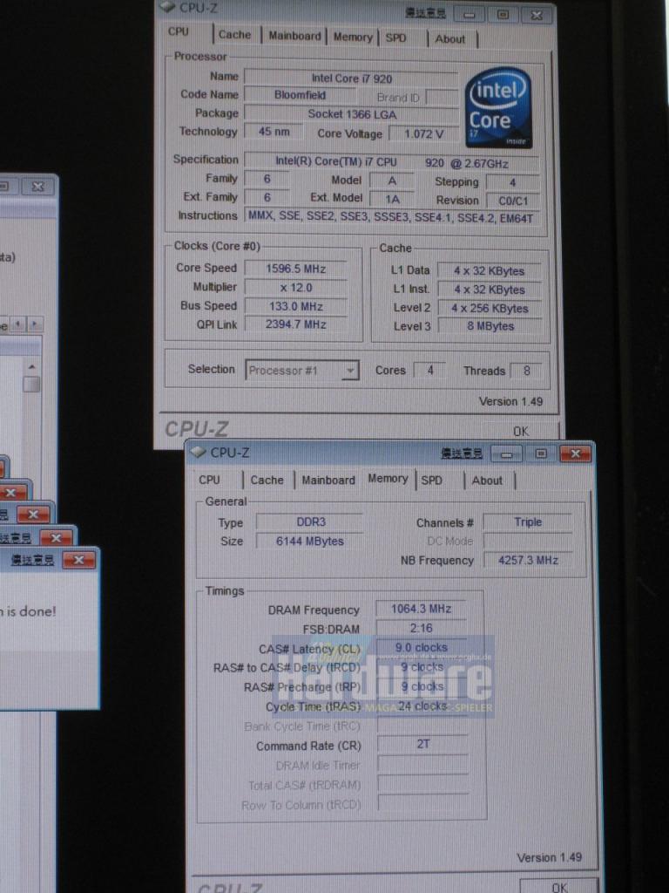The height and width of the screenshot is (893, 669).
Task: Click the Ext. Model value '1A'
Action: [x=392, y=200]
